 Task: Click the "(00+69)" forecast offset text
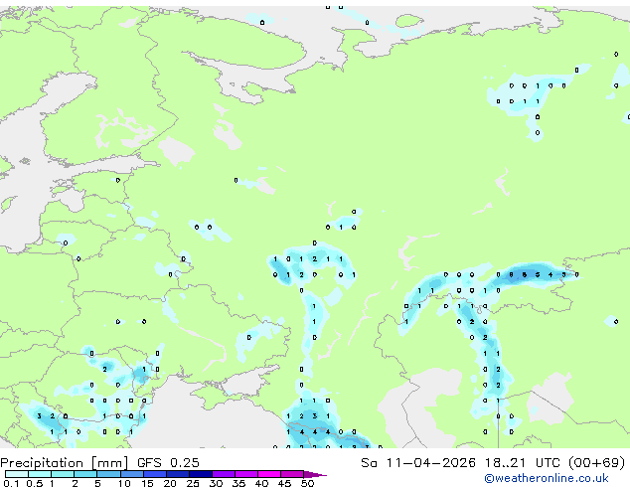pos(597,463)
